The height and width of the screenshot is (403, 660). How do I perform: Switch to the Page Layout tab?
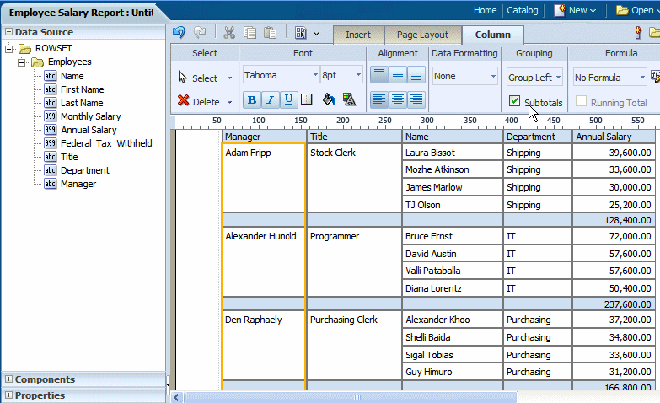point(422,35)
